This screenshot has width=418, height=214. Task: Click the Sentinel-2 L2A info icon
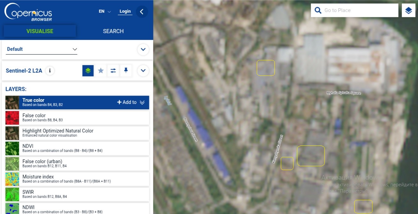[x=50, y=70]
